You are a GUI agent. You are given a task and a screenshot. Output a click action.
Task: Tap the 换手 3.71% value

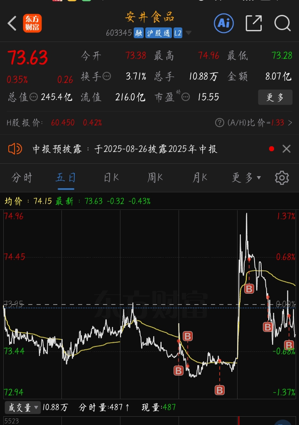coord(136,76)
